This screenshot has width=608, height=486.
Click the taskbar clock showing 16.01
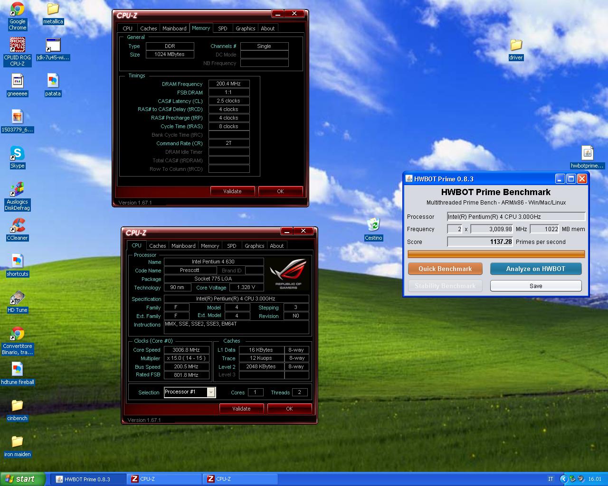point(594,479)
